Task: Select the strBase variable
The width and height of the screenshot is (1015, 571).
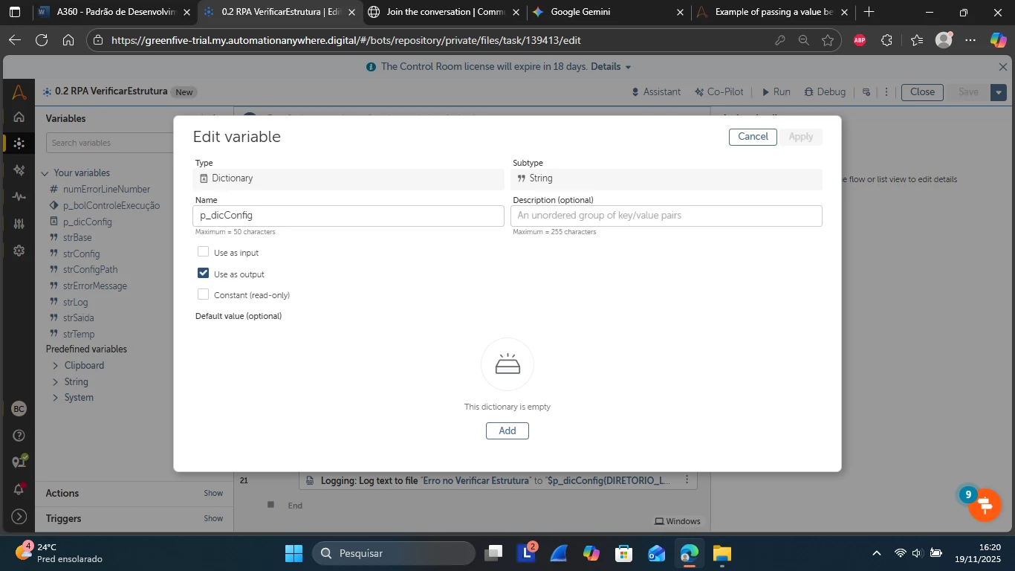Action: [77, 238]
